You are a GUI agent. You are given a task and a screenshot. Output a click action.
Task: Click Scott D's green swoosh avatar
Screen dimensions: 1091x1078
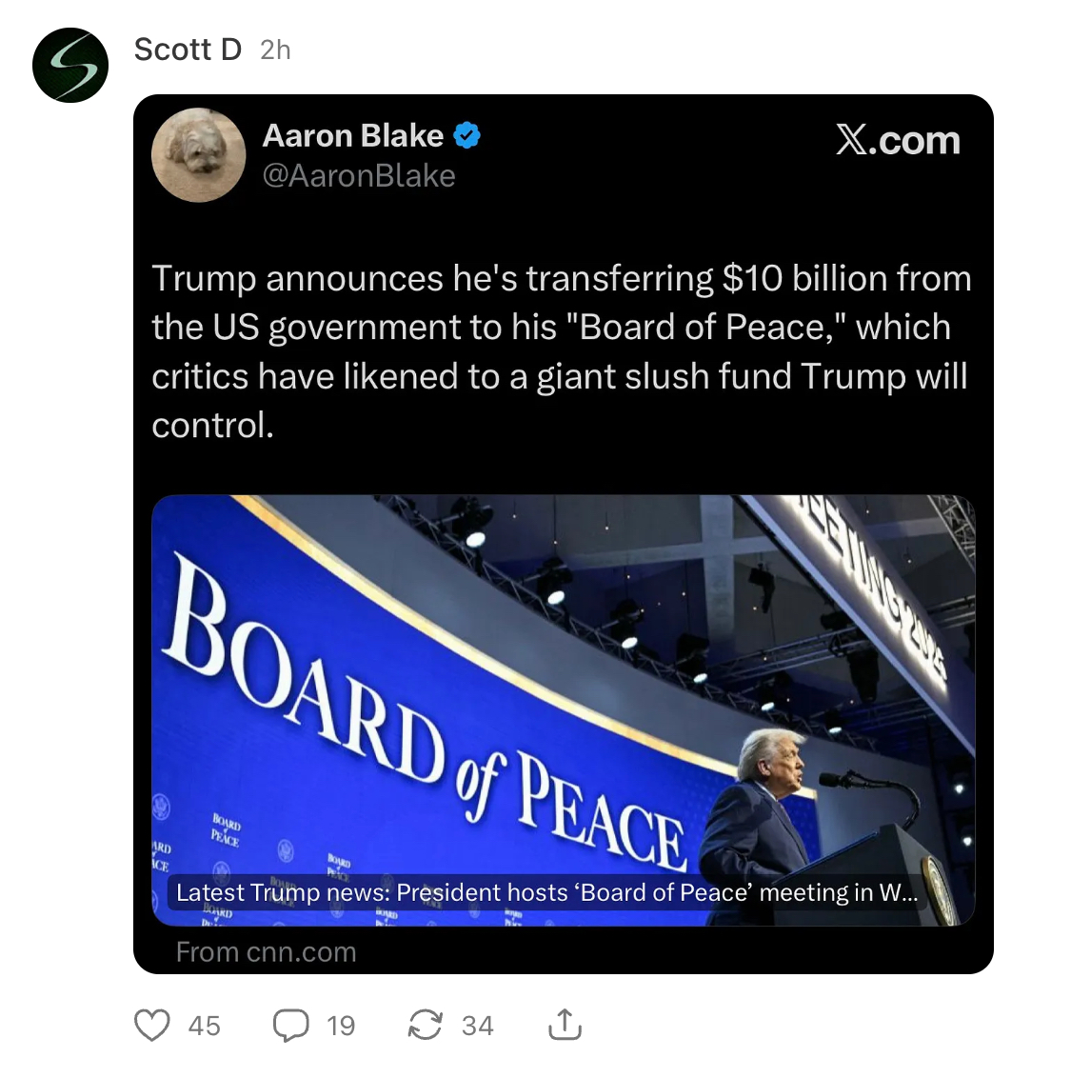coord(70,65)
